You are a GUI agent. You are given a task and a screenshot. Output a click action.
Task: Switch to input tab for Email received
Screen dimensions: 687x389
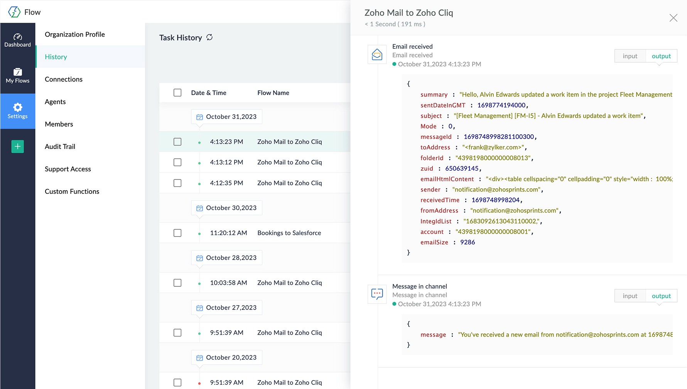pos(630,56)
